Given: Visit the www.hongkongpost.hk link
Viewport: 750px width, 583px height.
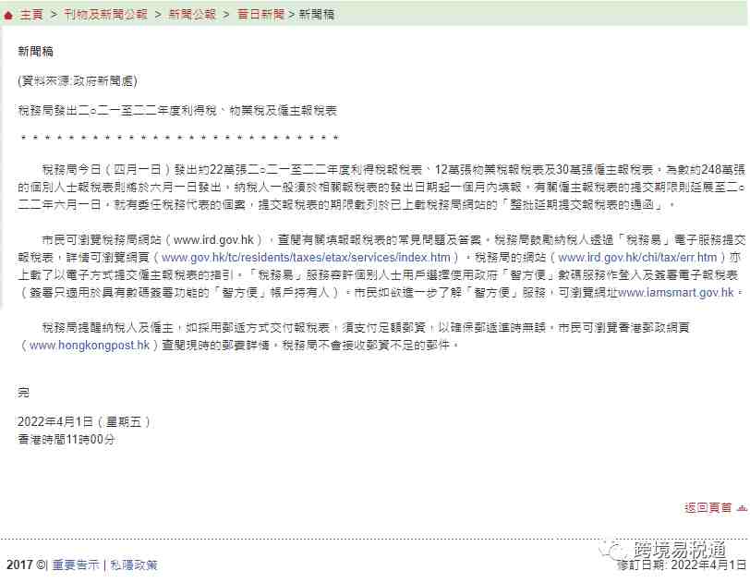Looking at the screenshot, I should (x=90, y=346).
